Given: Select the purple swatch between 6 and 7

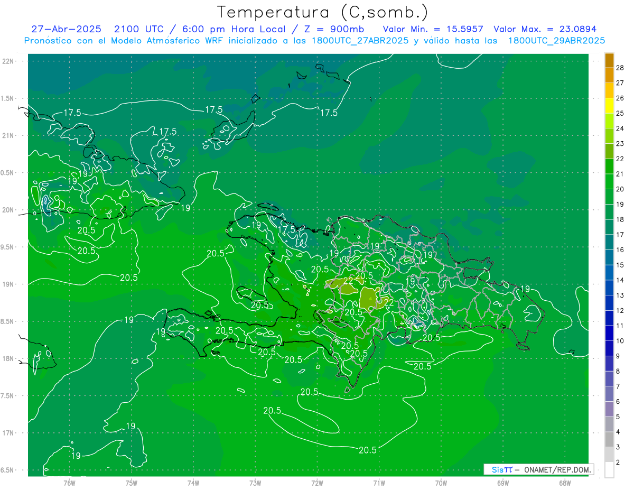Looking at the screenshot, I should (x=609, y=394).
